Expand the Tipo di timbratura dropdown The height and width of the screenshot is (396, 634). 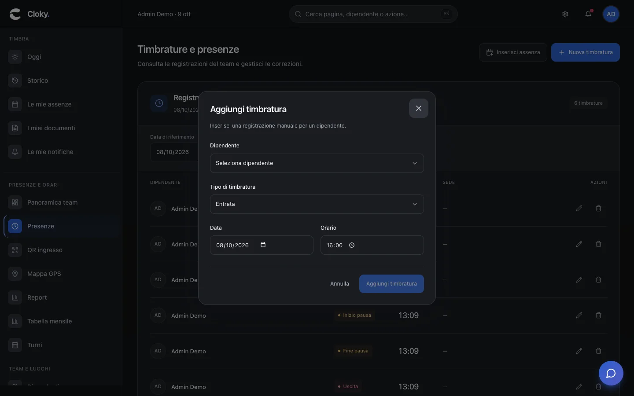317,204
